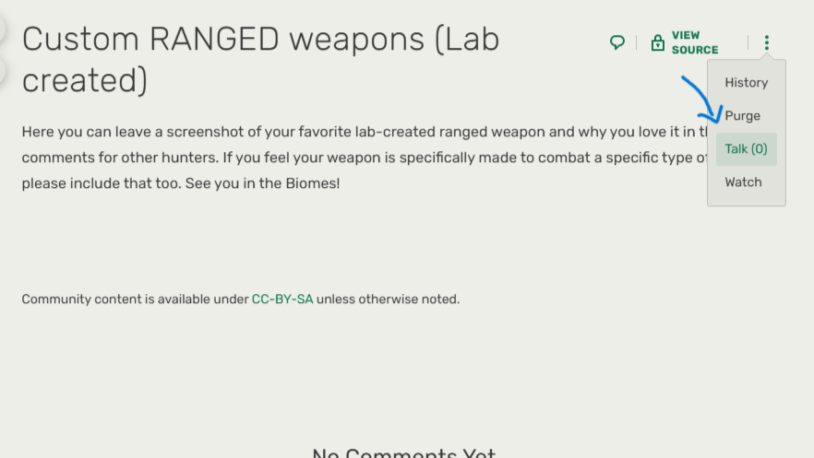Image resolution: width=814 pixels, height=458 pixels.
Task: Click the speech bubble comments icon
Action: [x=617, y=42]
